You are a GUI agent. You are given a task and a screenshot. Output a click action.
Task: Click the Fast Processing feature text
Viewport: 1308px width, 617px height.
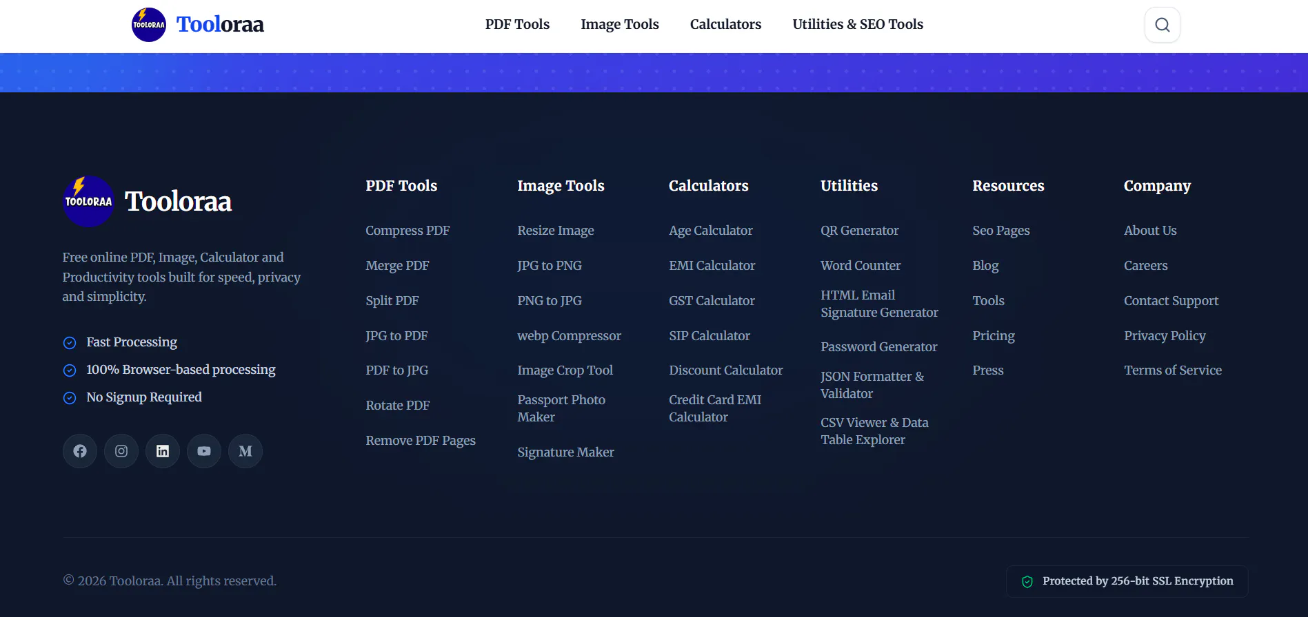point(132,342)
